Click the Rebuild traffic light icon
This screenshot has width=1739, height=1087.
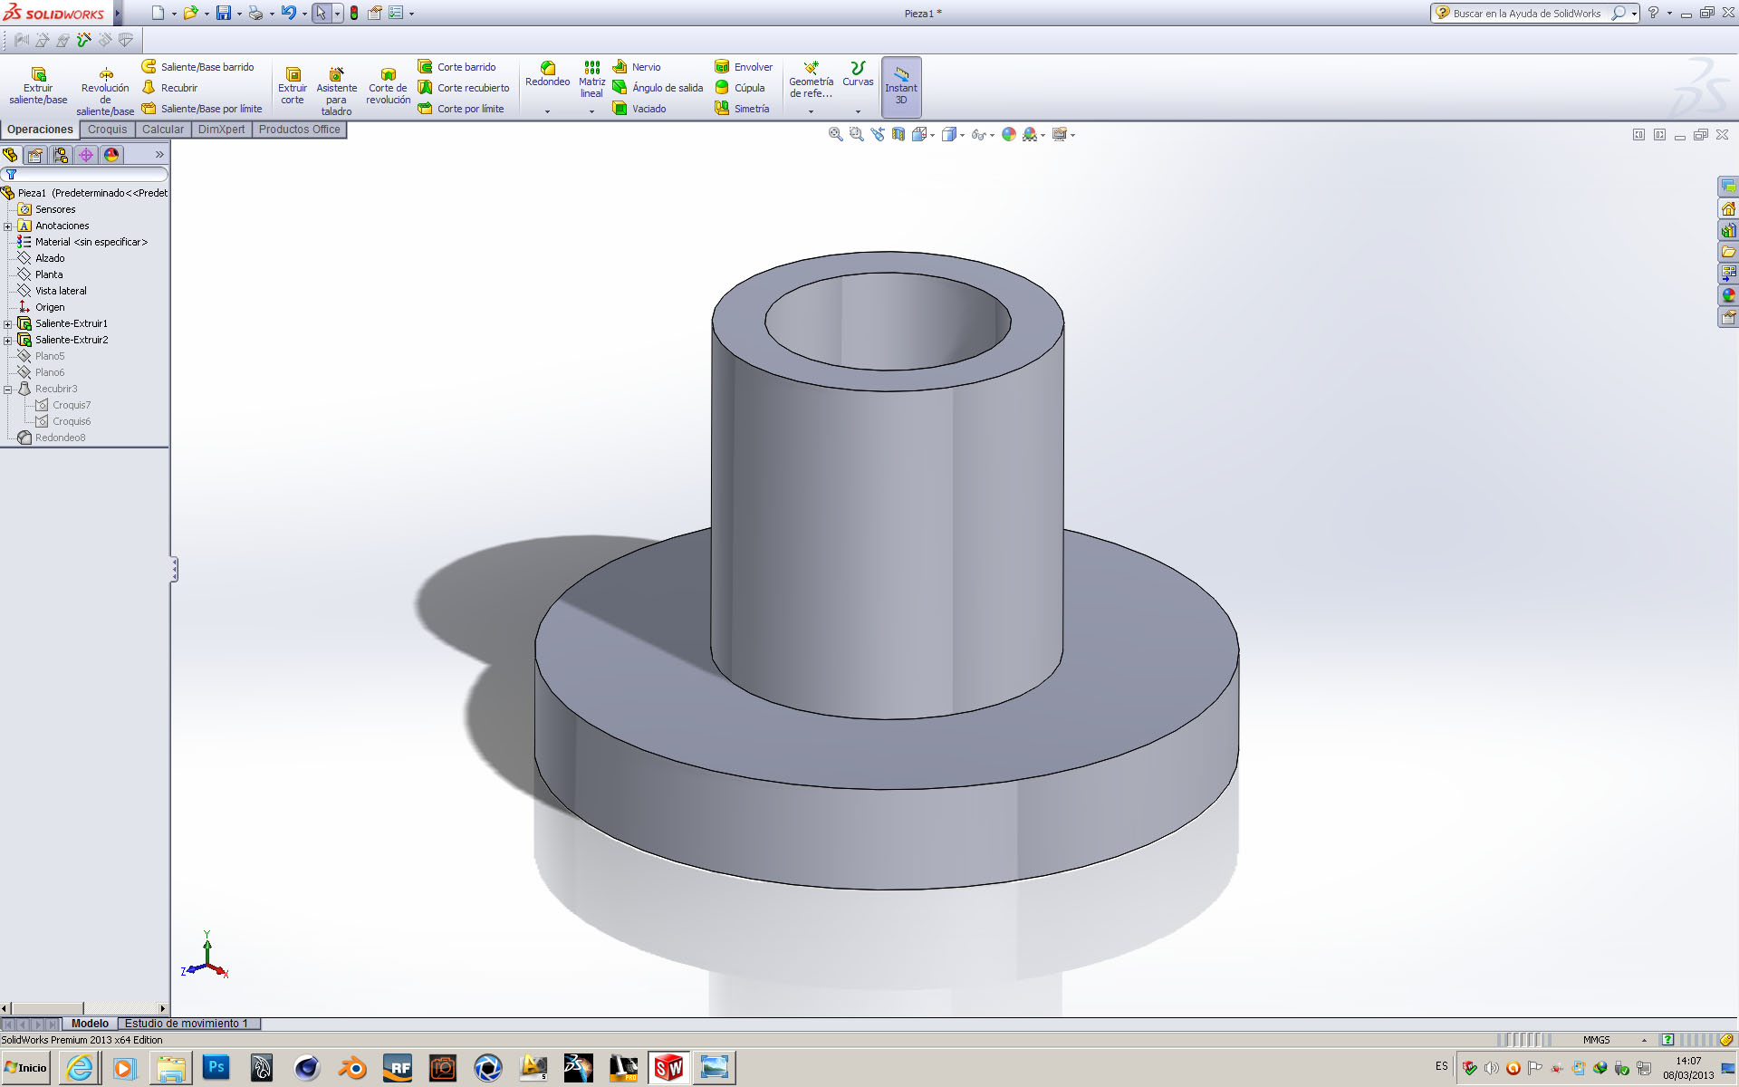[354, 13]
